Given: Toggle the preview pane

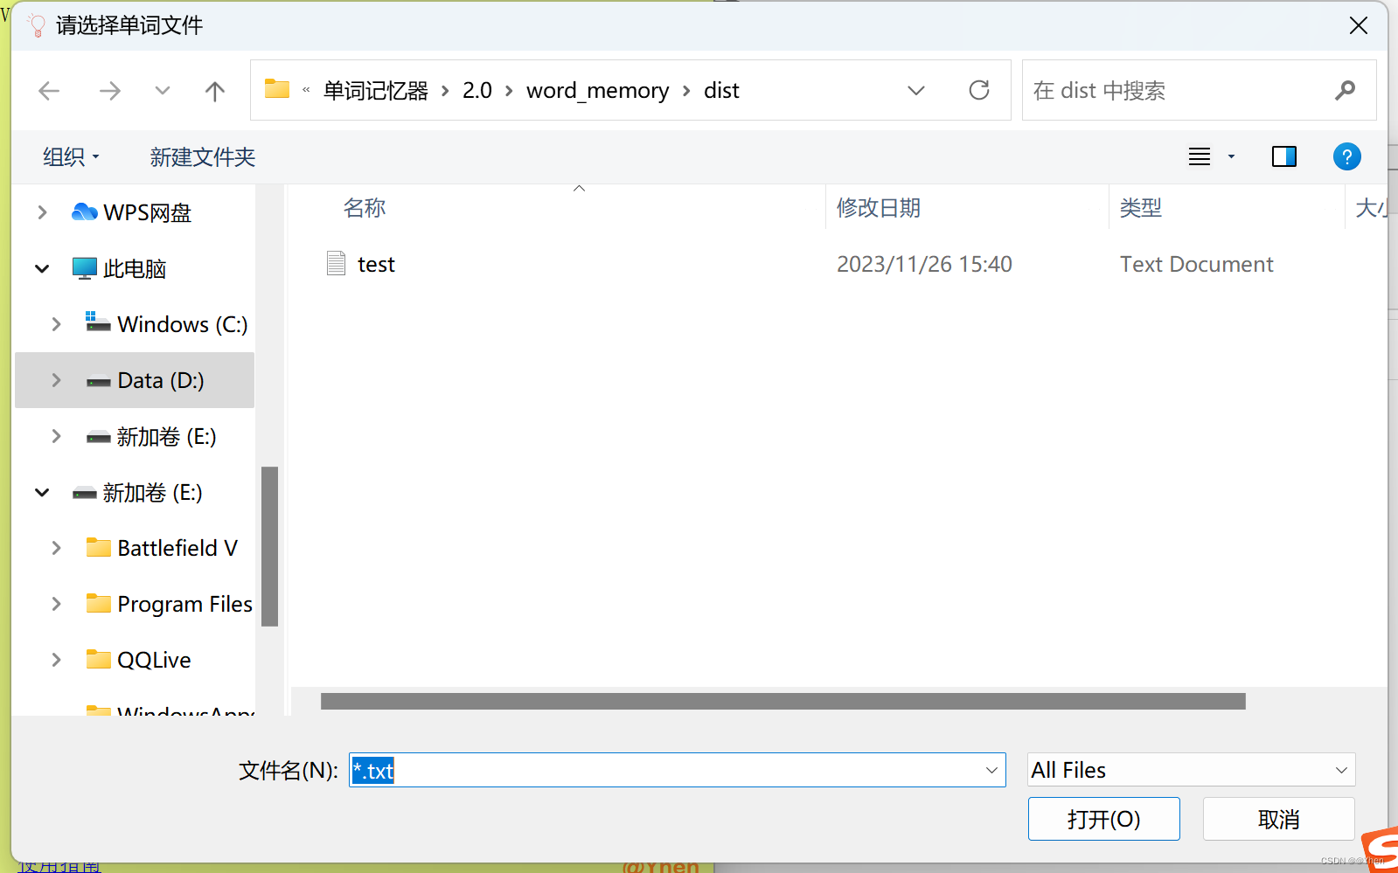Looking at the screenshot, I should point(1284,156).
